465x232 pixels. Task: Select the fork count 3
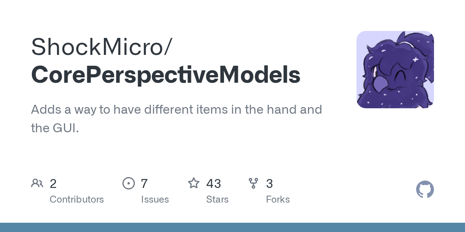click(x=269, y=184)
